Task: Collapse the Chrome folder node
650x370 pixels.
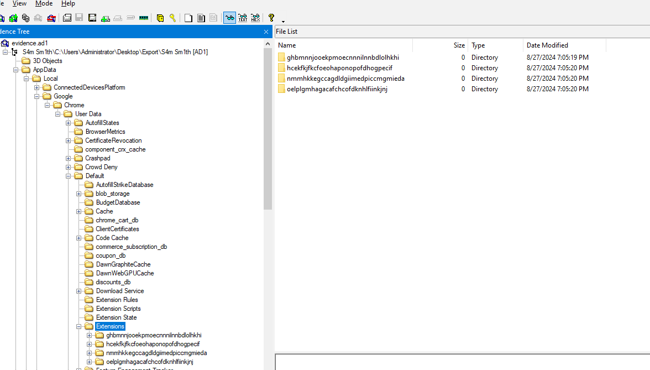Action: tap(48, 105)
